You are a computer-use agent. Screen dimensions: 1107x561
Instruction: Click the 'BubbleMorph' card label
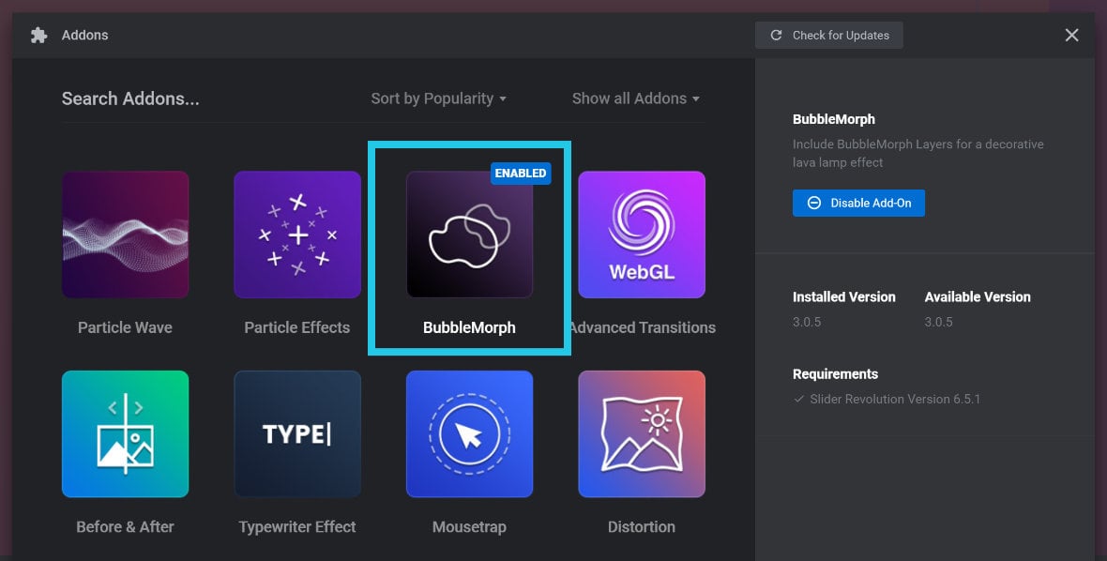click(469, 327)
